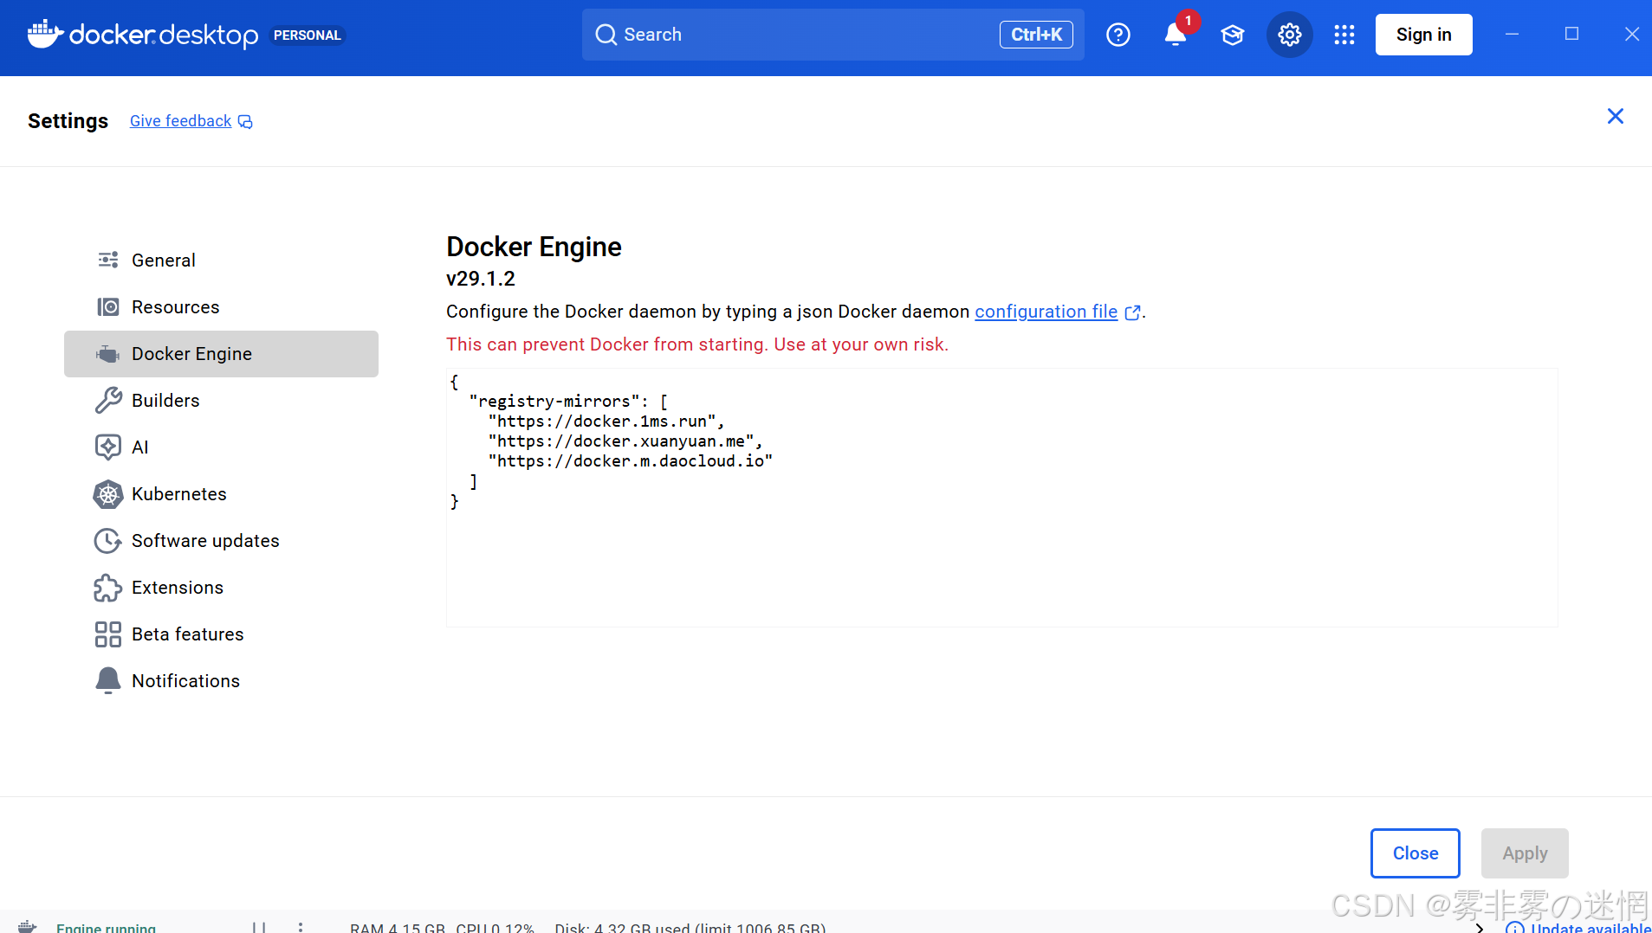Select the AI settings tab
Viewport: 1652px width, 933px height.
tap(221, 447)
